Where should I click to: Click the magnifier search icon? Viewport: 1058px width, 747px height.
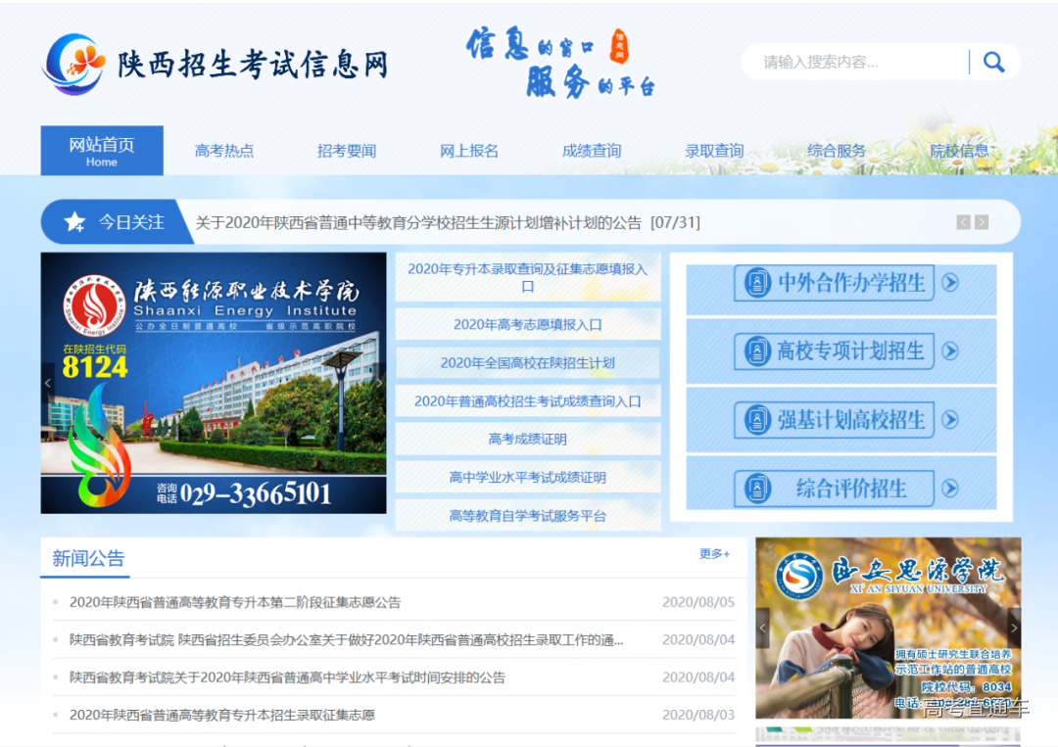point(993,63)
